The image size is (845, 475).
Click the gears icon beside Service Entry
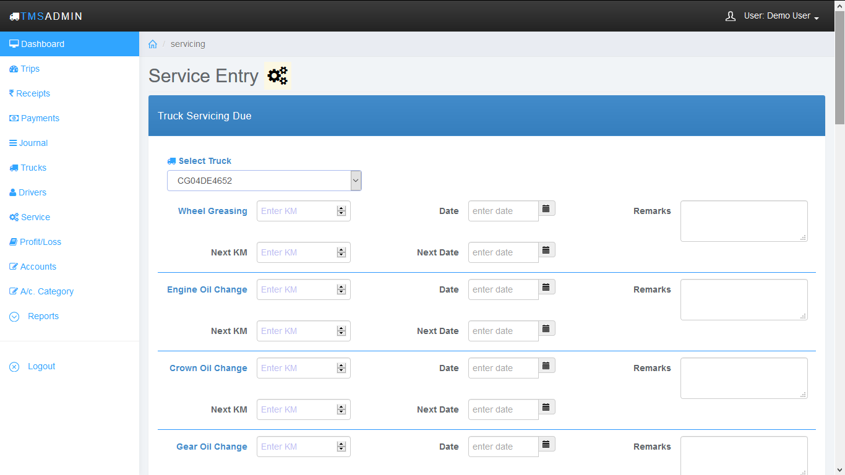pyautogui.click(x=278, y=75)
